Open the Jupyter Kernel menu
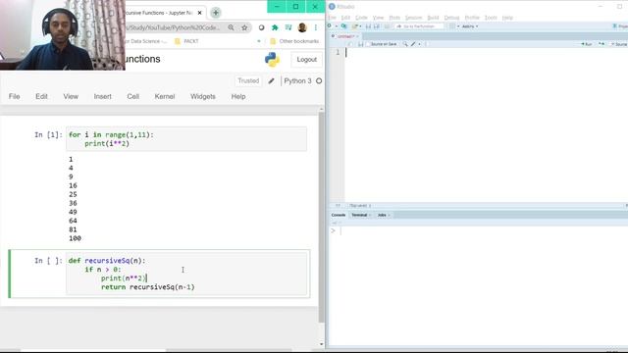The width and height of the screenshot is (628, 353). 165,96
